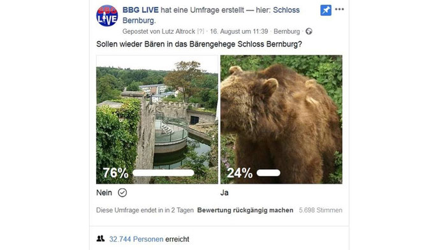Click the globe privacy icon
Image resolution: width=445 pixels, height=250 pixels.
[x=309, y=31]
